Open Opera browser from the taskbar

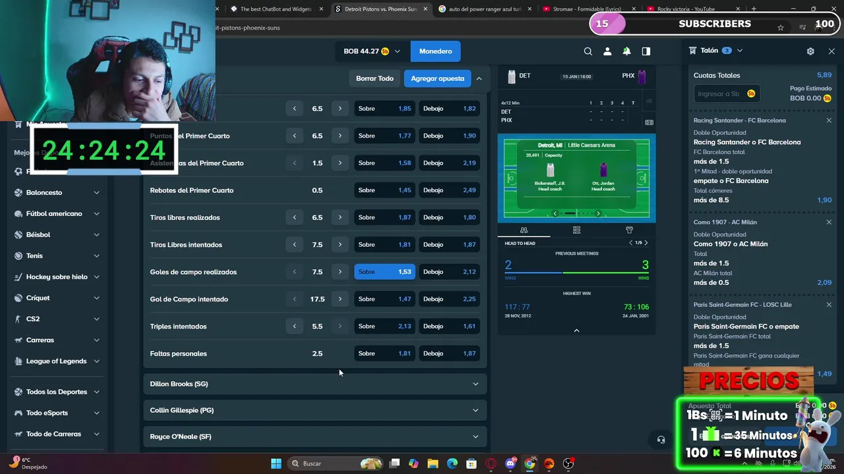[x=491, y=463]
